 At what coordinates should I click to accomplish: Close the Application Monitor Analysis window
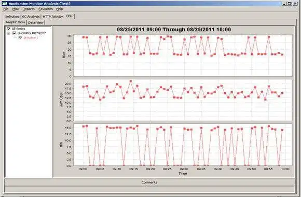(295, 4)
